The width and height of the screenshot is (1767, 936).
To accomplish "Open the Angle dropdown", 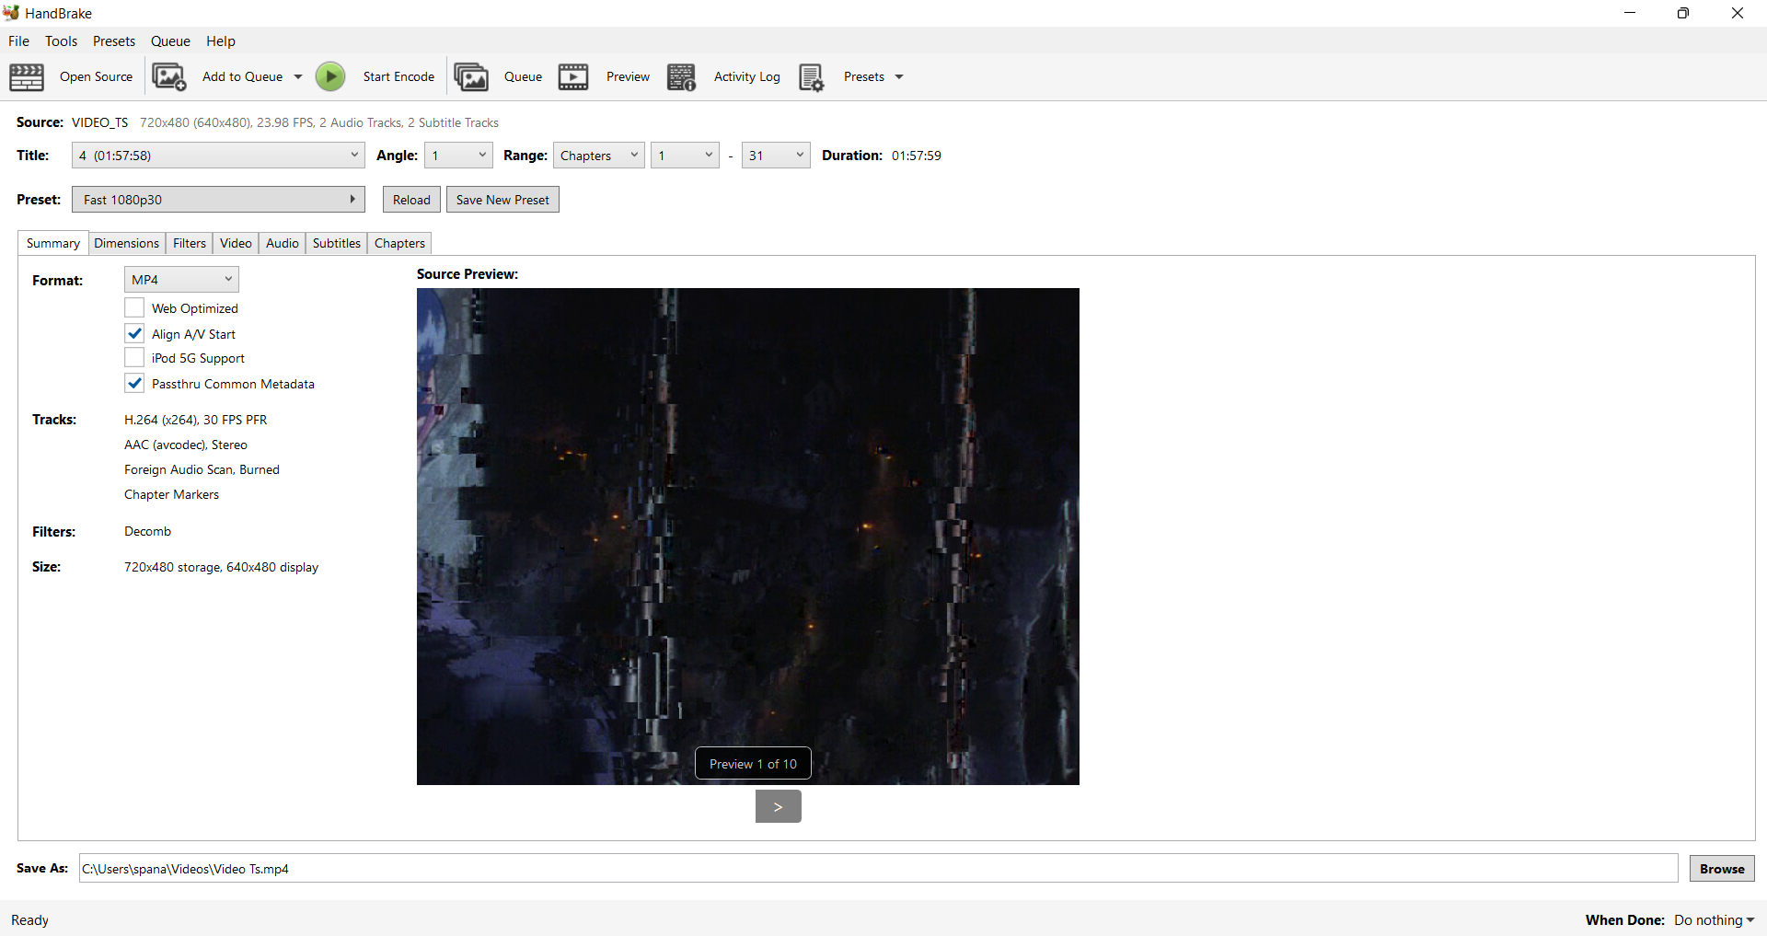I will [x=458, y=156].
